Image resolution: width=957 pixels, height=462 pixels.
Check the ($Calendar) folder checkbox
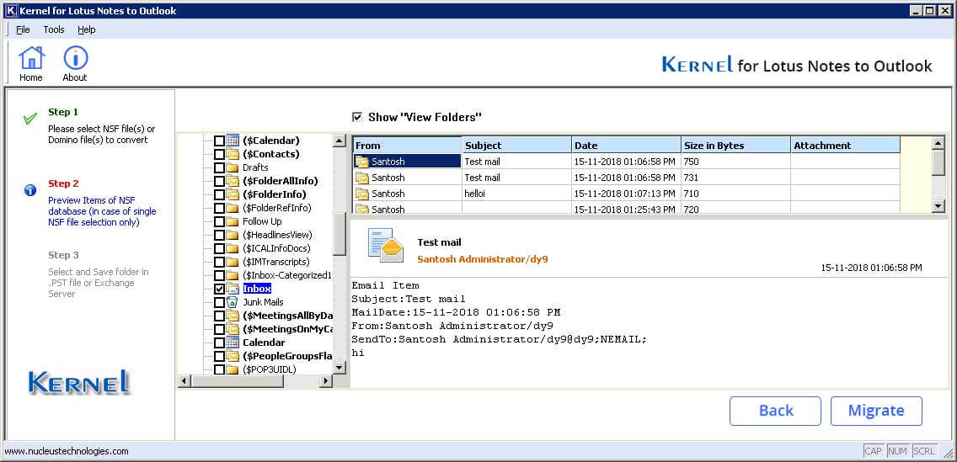[219, 141]
